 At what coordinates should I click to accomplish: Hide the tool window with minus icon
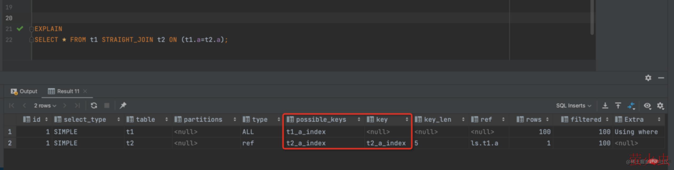661,78
